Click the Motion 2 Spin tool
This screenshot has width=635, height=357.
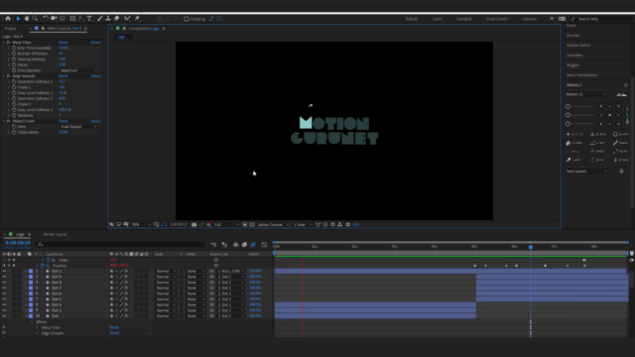[598, 160]
